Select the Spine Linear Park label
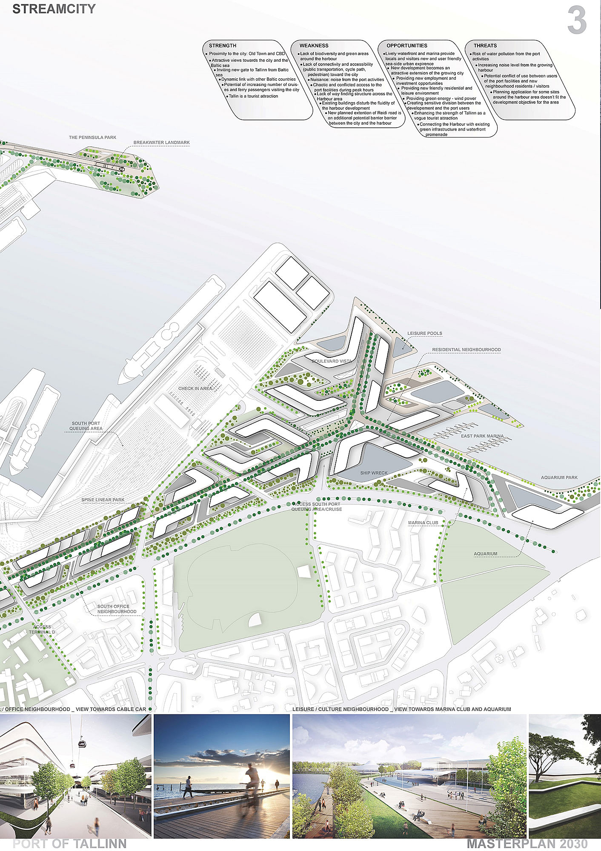 [x=103, y=500]
